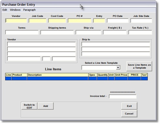Viewport: 160px width, 124px height.
Task: Click second line of Ship to box
Action: (116, 49)
